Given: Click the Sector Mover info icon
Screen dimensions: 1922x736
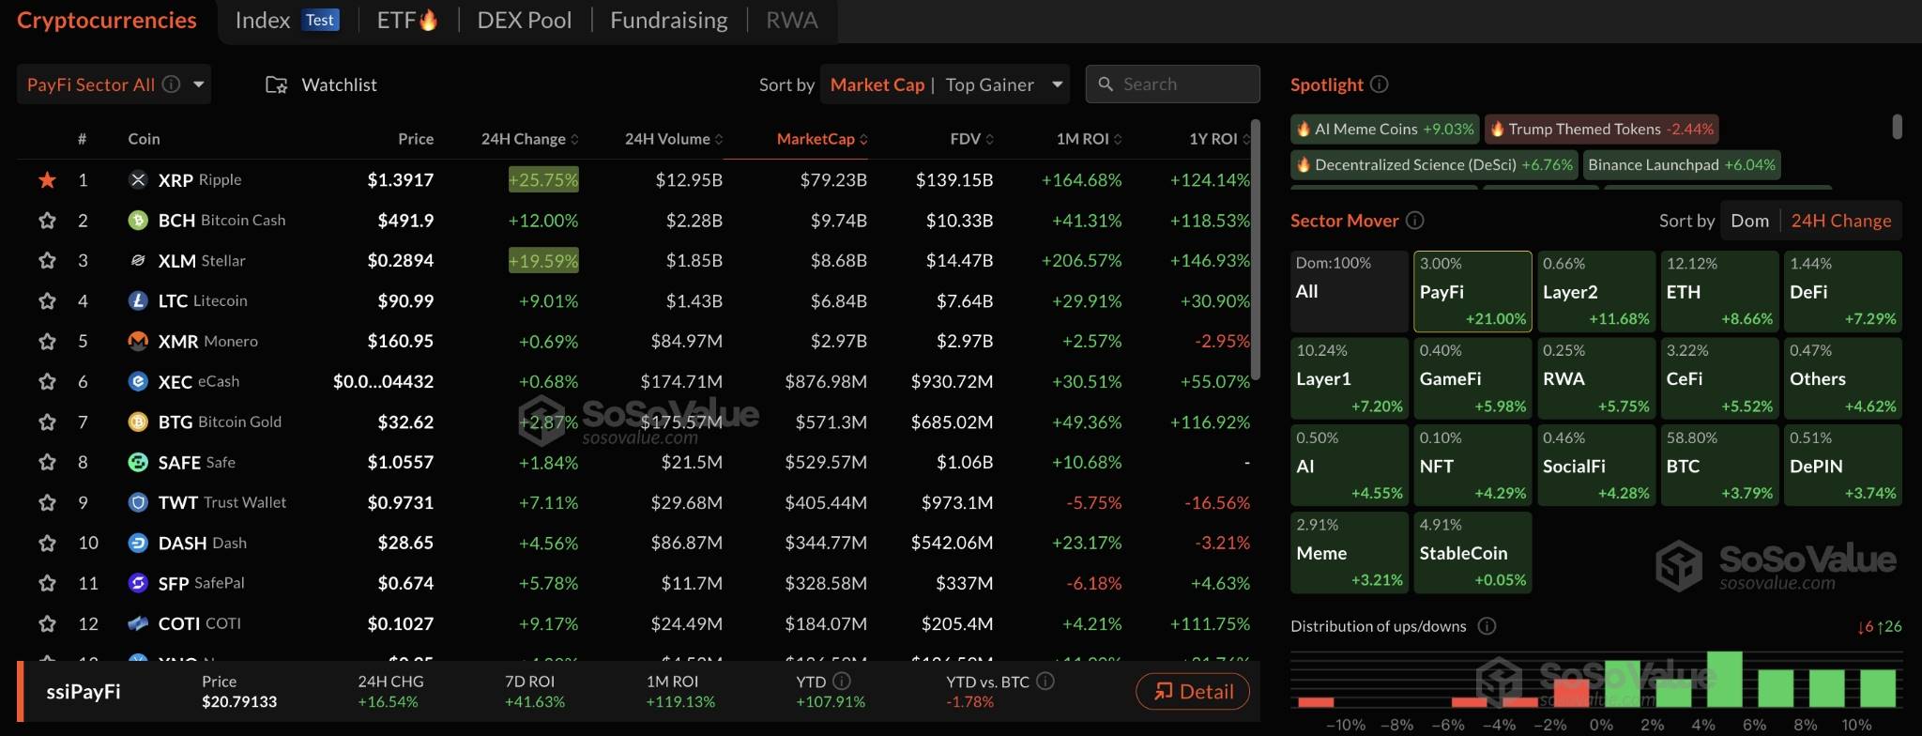Looking at the screenshot, I should click(x=1415, y=220).
